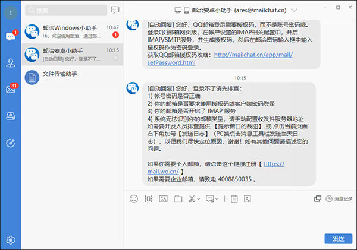Open the cloud drive sidebar icon

point(11,116)
